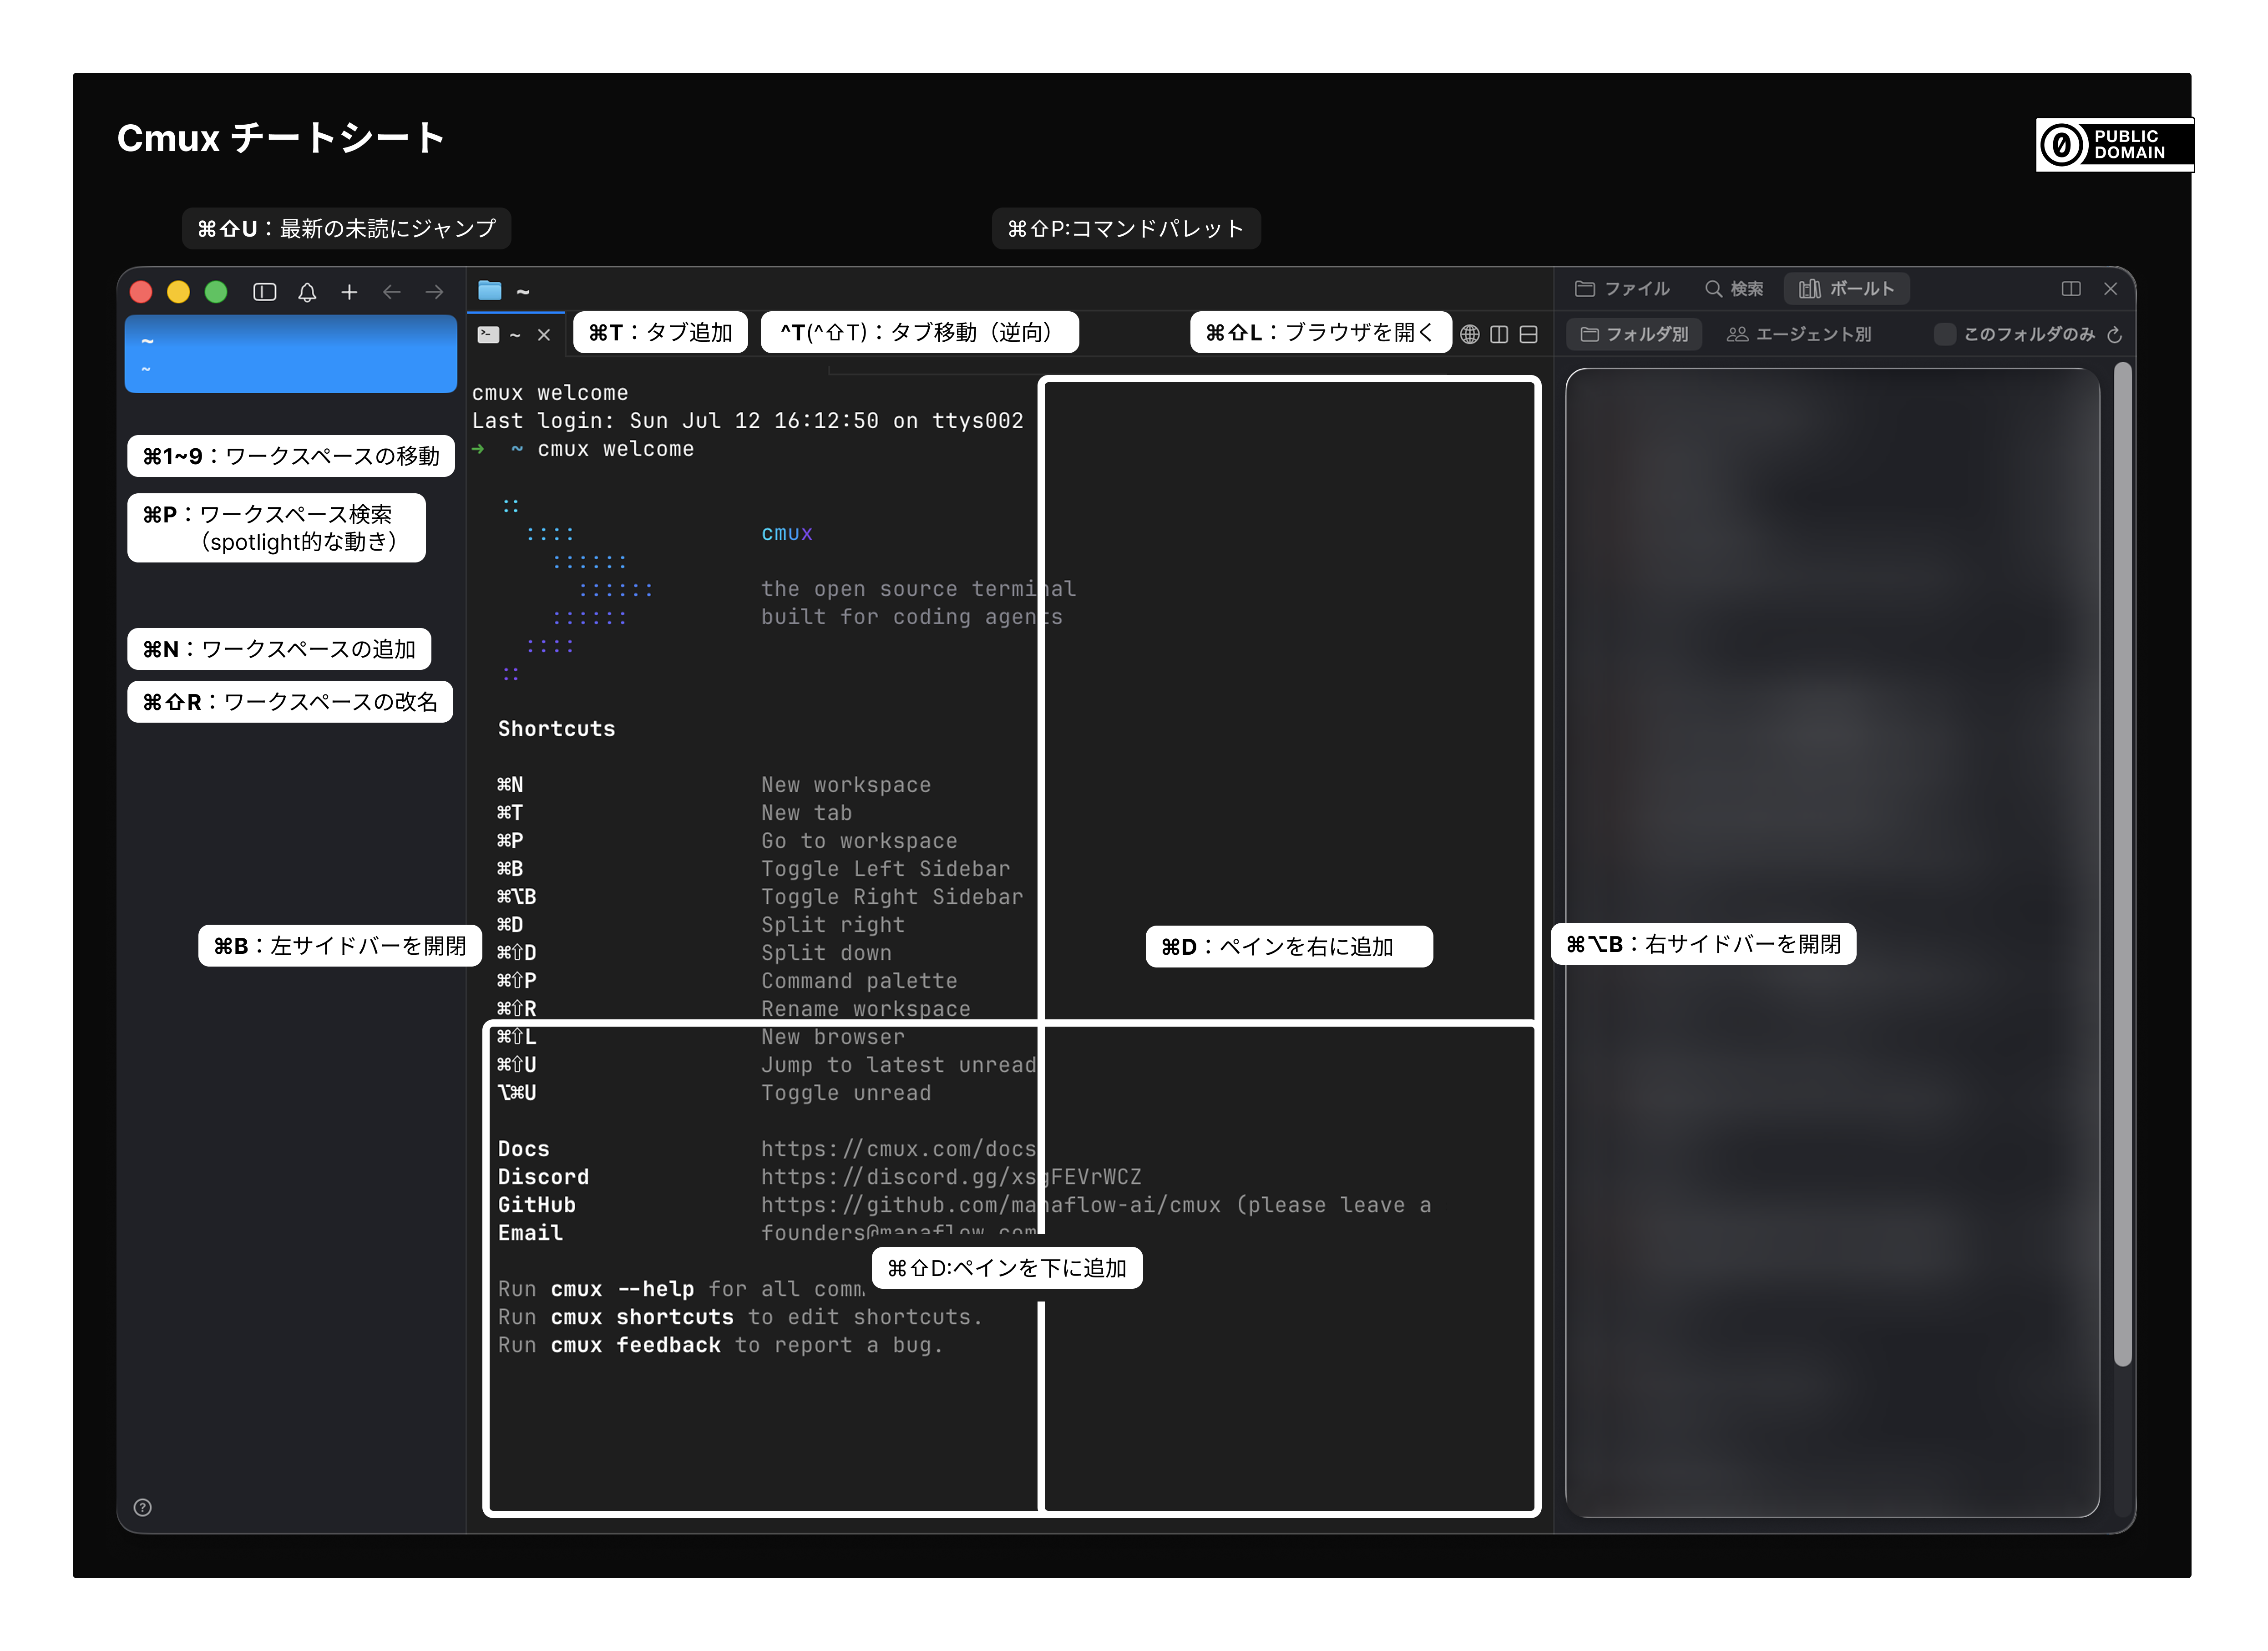Refresh the vault list with reload icon
This screenshot has height=1651, width=2268.
click(x=2114, y=335)
